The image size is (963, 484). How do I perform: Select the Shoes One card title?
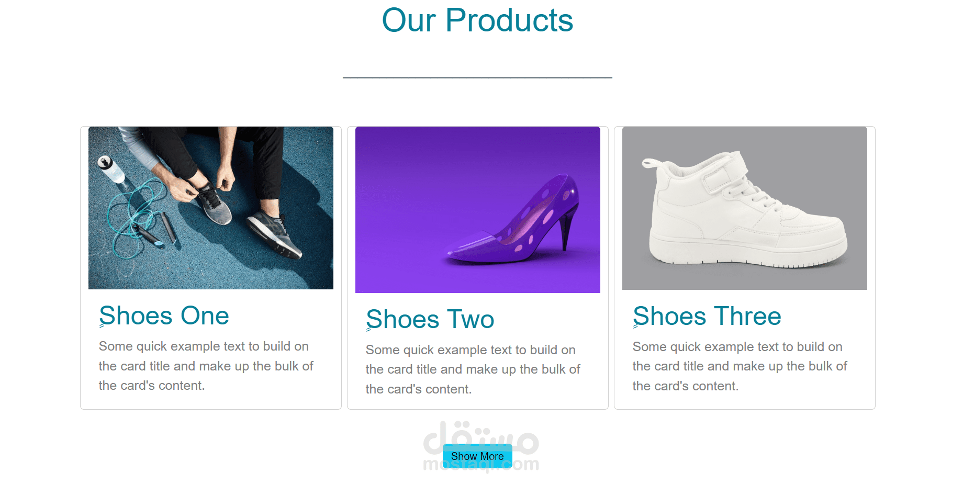click(164, 316)
